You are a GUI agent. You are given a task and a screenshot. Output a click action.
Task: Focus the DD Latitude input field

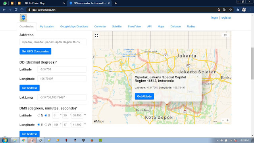click(x=62, y=70)
